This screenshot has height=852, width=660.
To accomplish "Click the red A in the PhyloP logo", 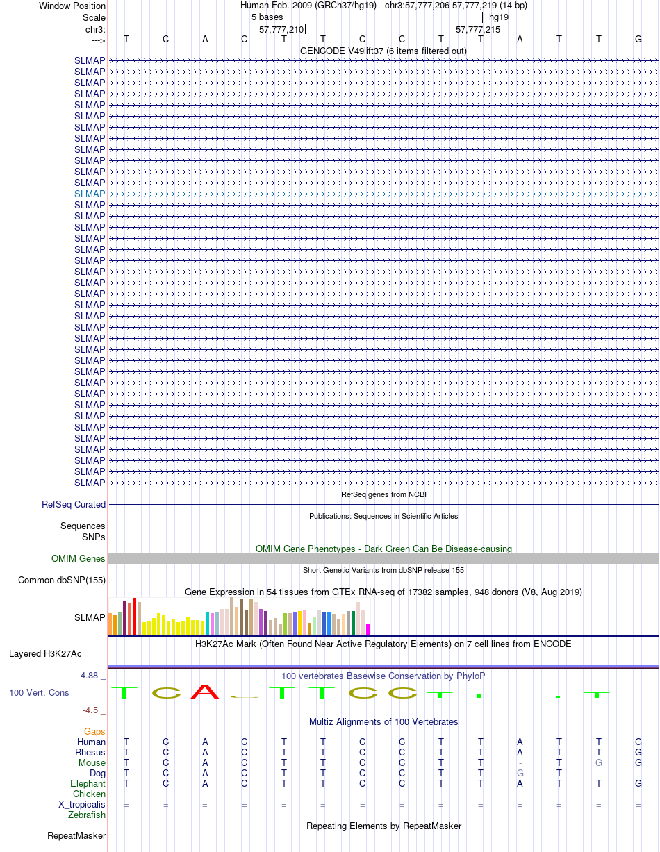I will point(205,692).
